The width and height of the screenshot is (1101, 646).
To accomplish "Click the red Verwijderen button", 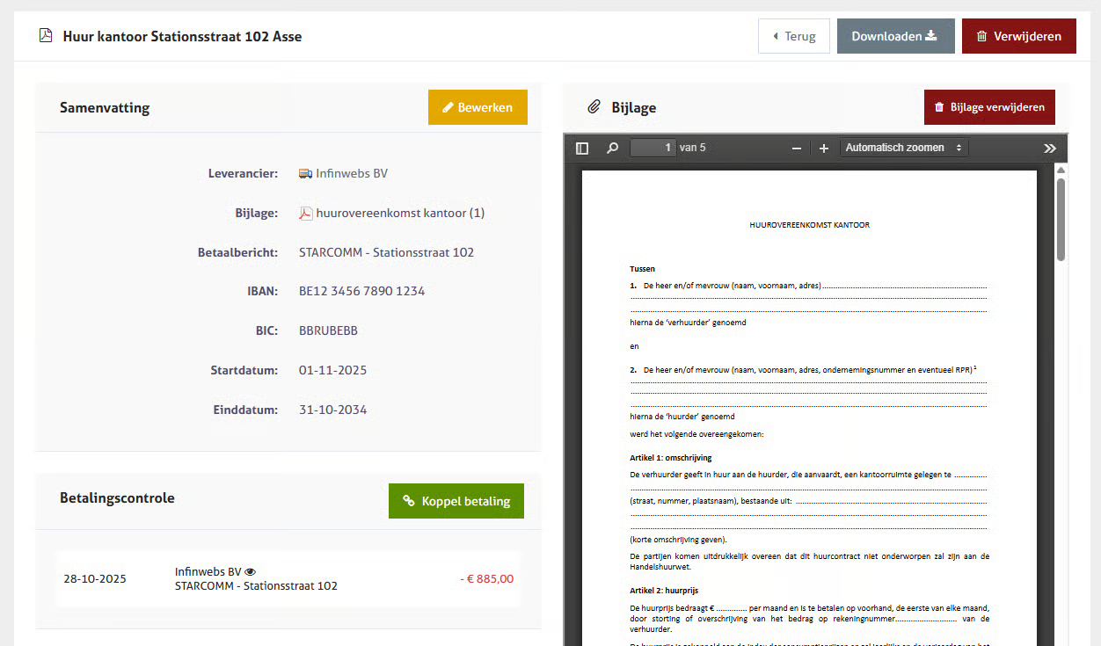I will coord(1018,36).
